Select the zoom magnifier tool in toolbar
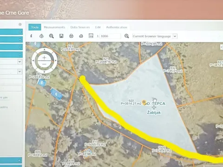This screenshot has width=223, height=167. 52,36
